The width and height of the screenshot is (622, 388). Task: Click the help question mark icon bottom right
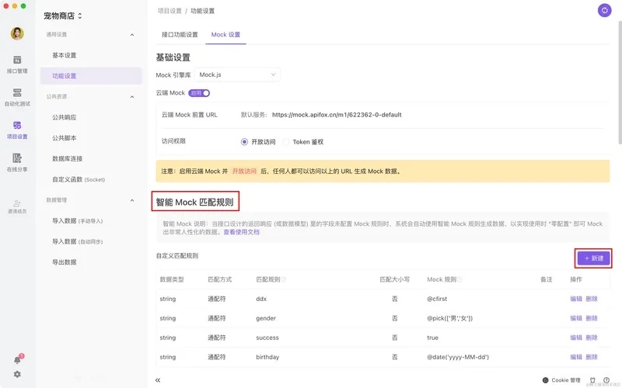[x=606, y=380]
